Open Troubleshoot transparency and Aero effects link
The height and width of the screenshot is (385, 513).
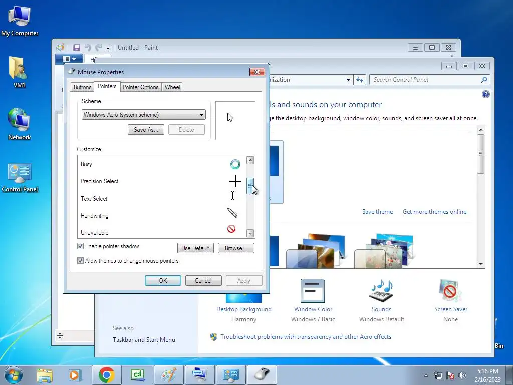tap(306, 337)
